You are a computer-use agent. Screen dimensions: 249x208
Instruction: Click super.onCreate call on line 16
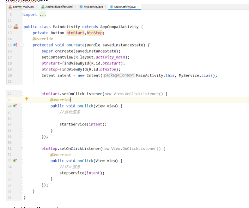pos(81,51)
